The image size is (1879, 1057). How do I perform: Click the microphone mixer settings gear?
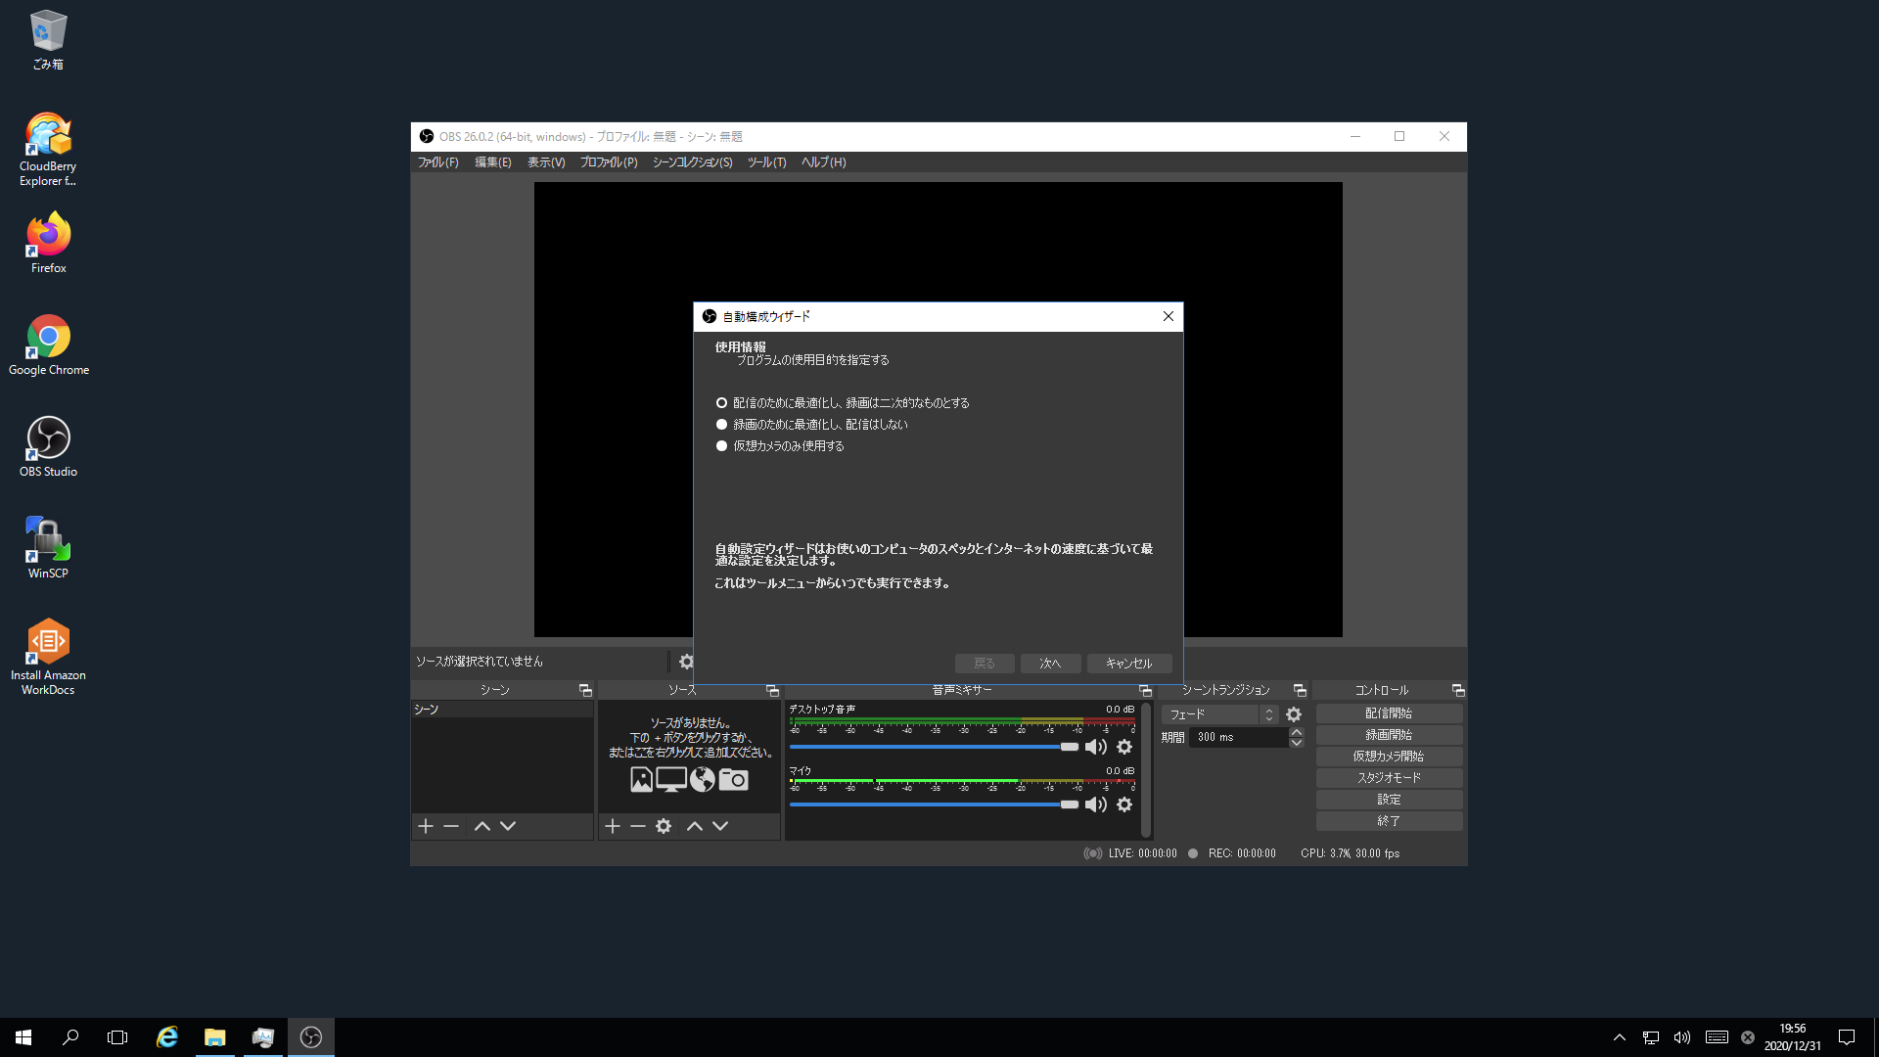pyautogui.click(x=1124, y=804)
